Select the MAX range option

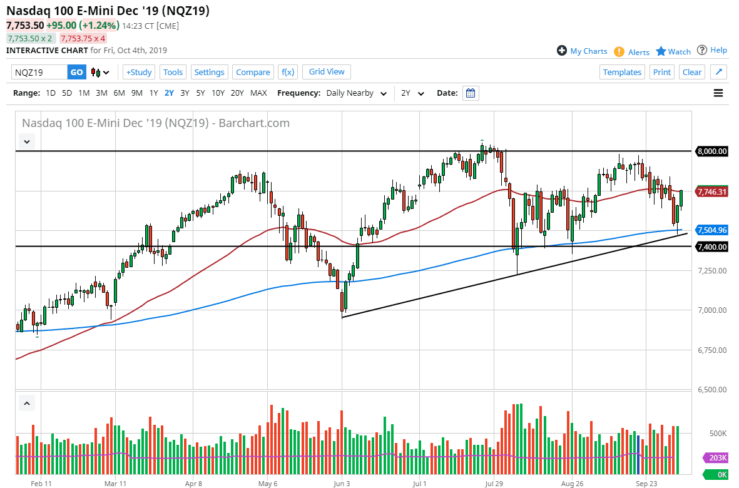[x=258, y=93]
